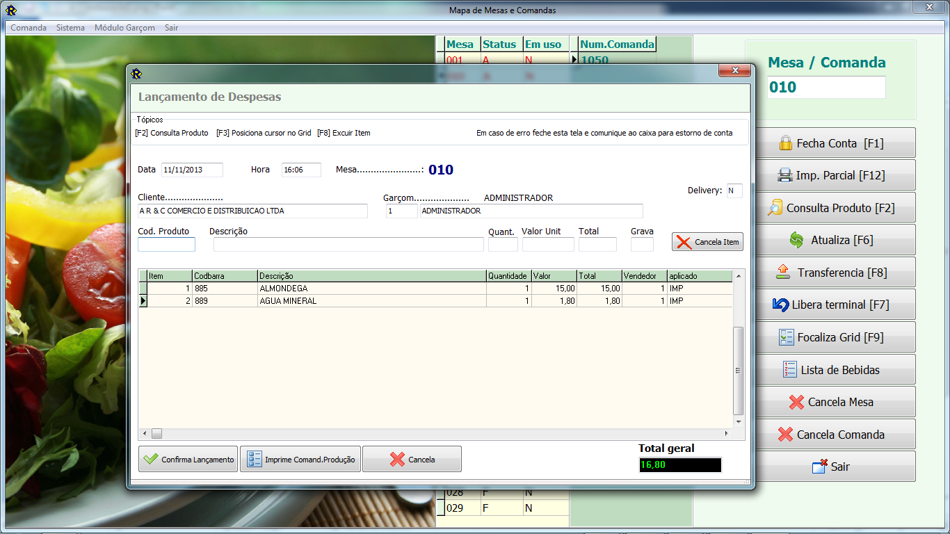This screenshot has width=950, height=534.
Task: Click the Garçom name field showing ADMINISTRADOR
Action: pyautogui.click(x=531, y=211)
